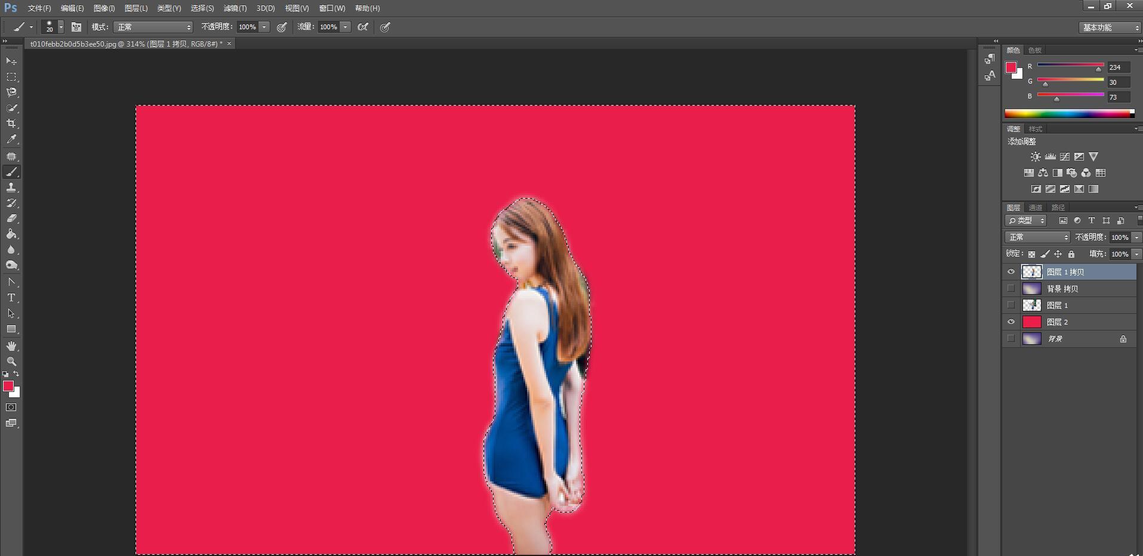Screen dimensions: 1143x556
Task: Open layer 不透明度 dropdown arrow
Action: [x=1136, y=237]
